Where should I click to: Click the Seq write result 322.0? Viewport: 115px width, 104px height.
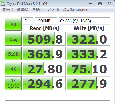coord(88,39)
